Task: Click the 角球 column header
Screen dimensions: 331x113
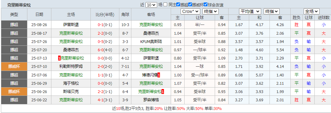Action: coord(125,14)
